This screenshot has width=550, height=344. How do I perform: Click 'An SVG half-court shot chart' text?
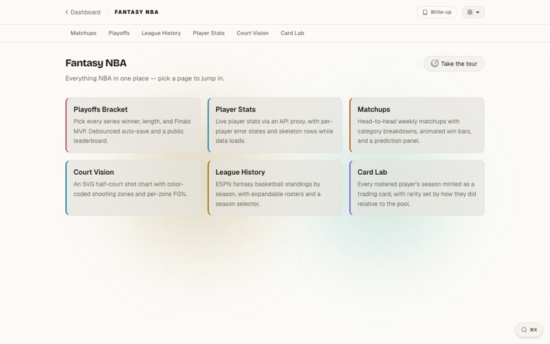point(130,189)
